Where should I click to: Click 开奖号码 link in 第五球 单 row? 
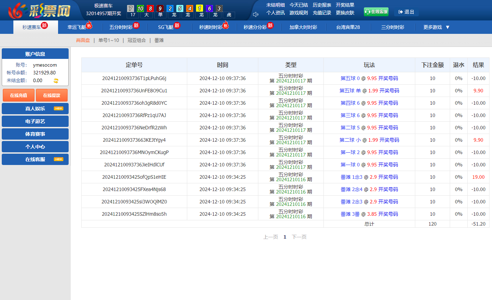pos(389,91)
